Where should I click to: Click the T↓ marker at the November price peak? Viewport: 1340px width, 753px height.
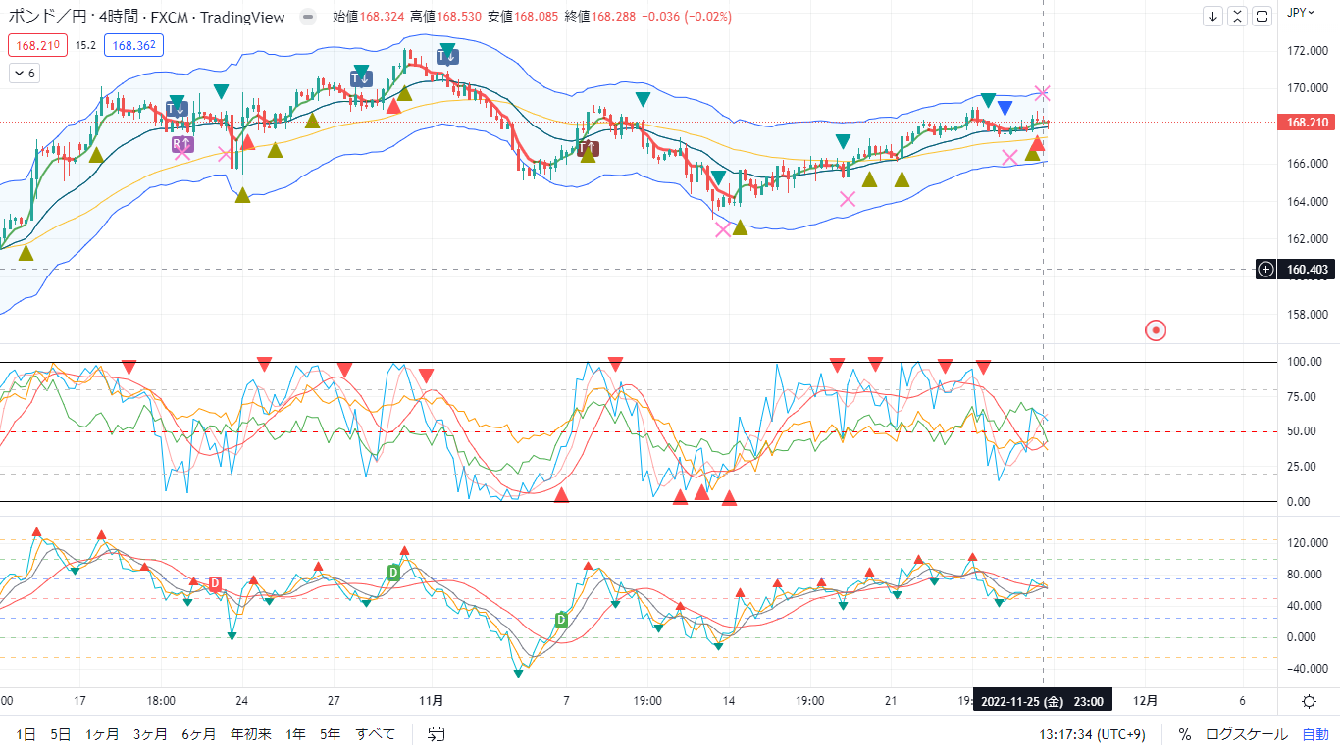[446, 56]
